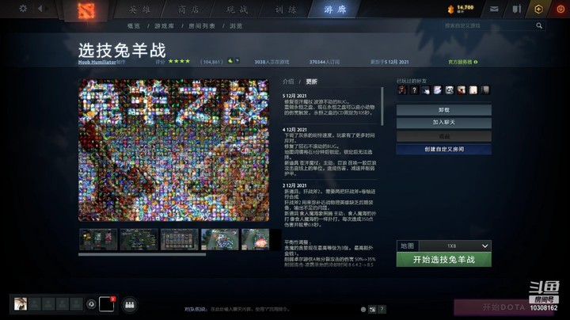Switch to 更新 updates tab
This screenshot has height=320, width=570.
point(312,82)
